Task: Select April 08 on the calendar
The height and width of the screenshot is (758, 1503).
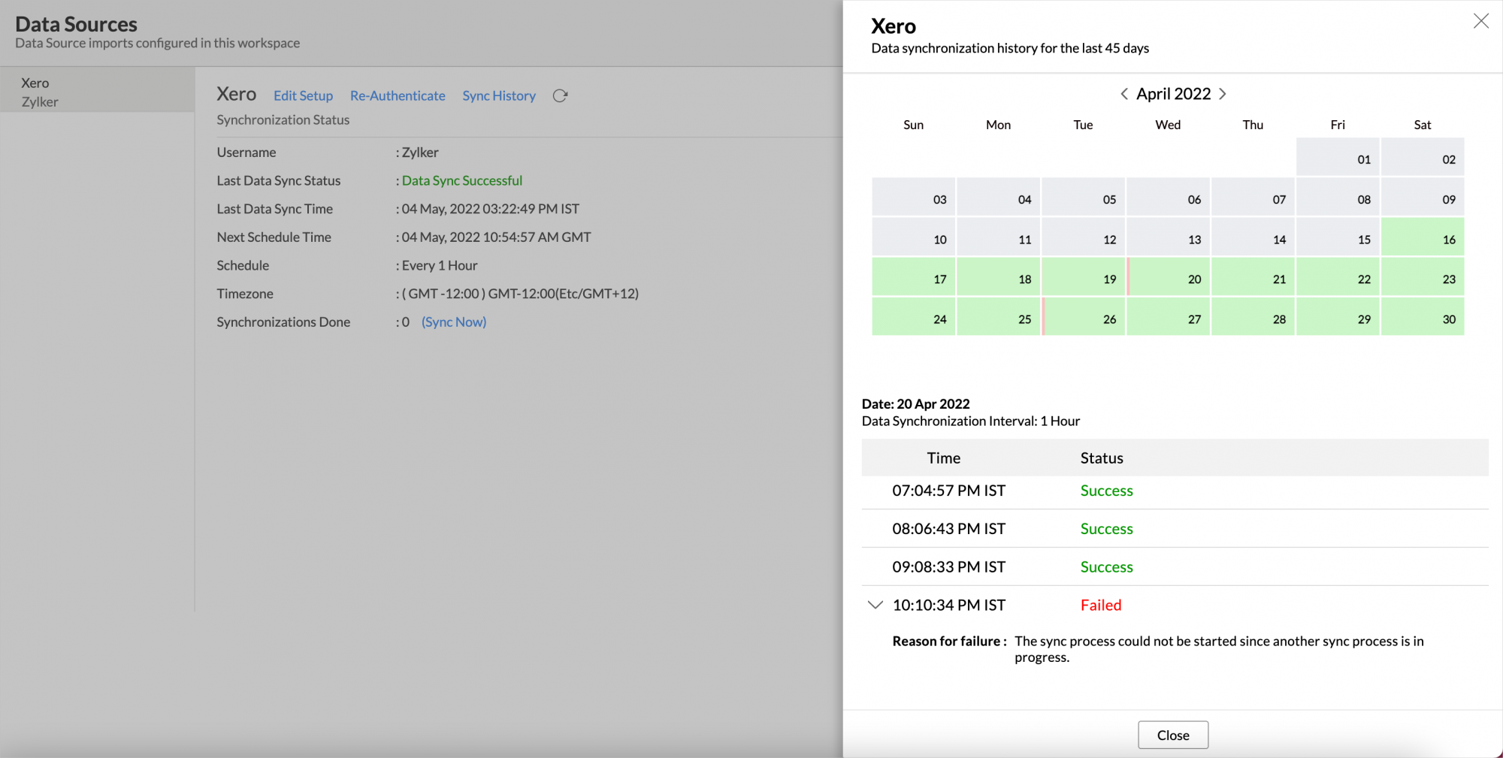Action: pos(1338,197)
